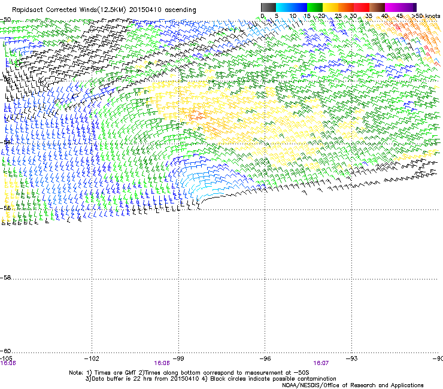Click the dark purple swatch near the 45 label

[408, 7]
